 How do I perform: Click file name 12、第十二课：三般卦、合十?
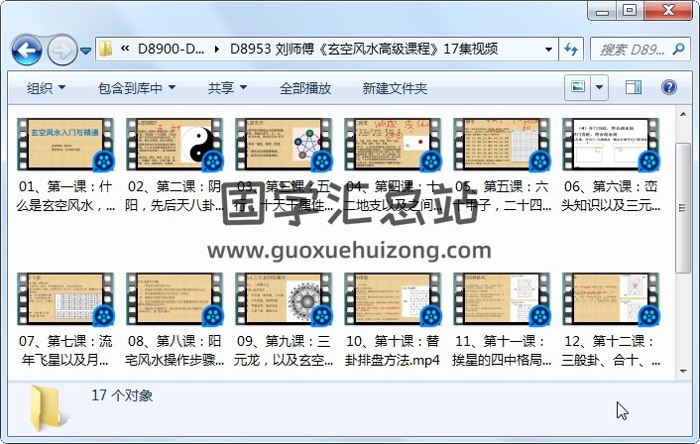(610, 350)
